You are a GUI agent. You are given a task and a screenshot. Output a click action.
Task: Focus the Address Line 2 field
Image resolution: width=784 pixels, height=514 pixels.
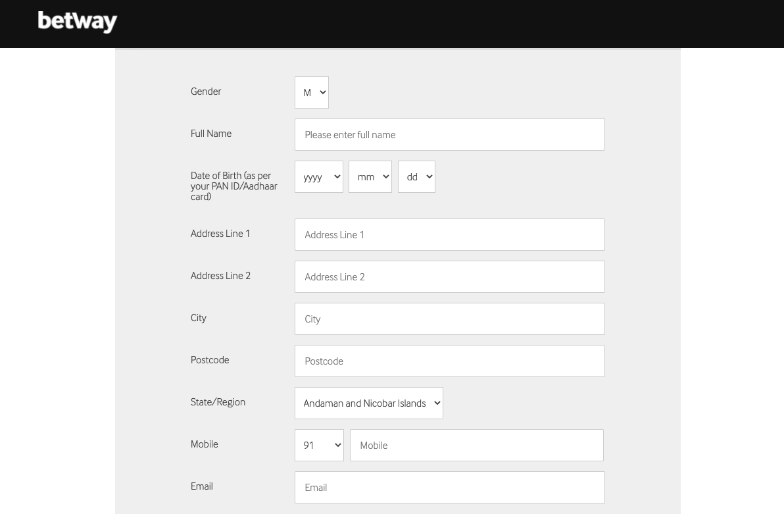point(449,276)
